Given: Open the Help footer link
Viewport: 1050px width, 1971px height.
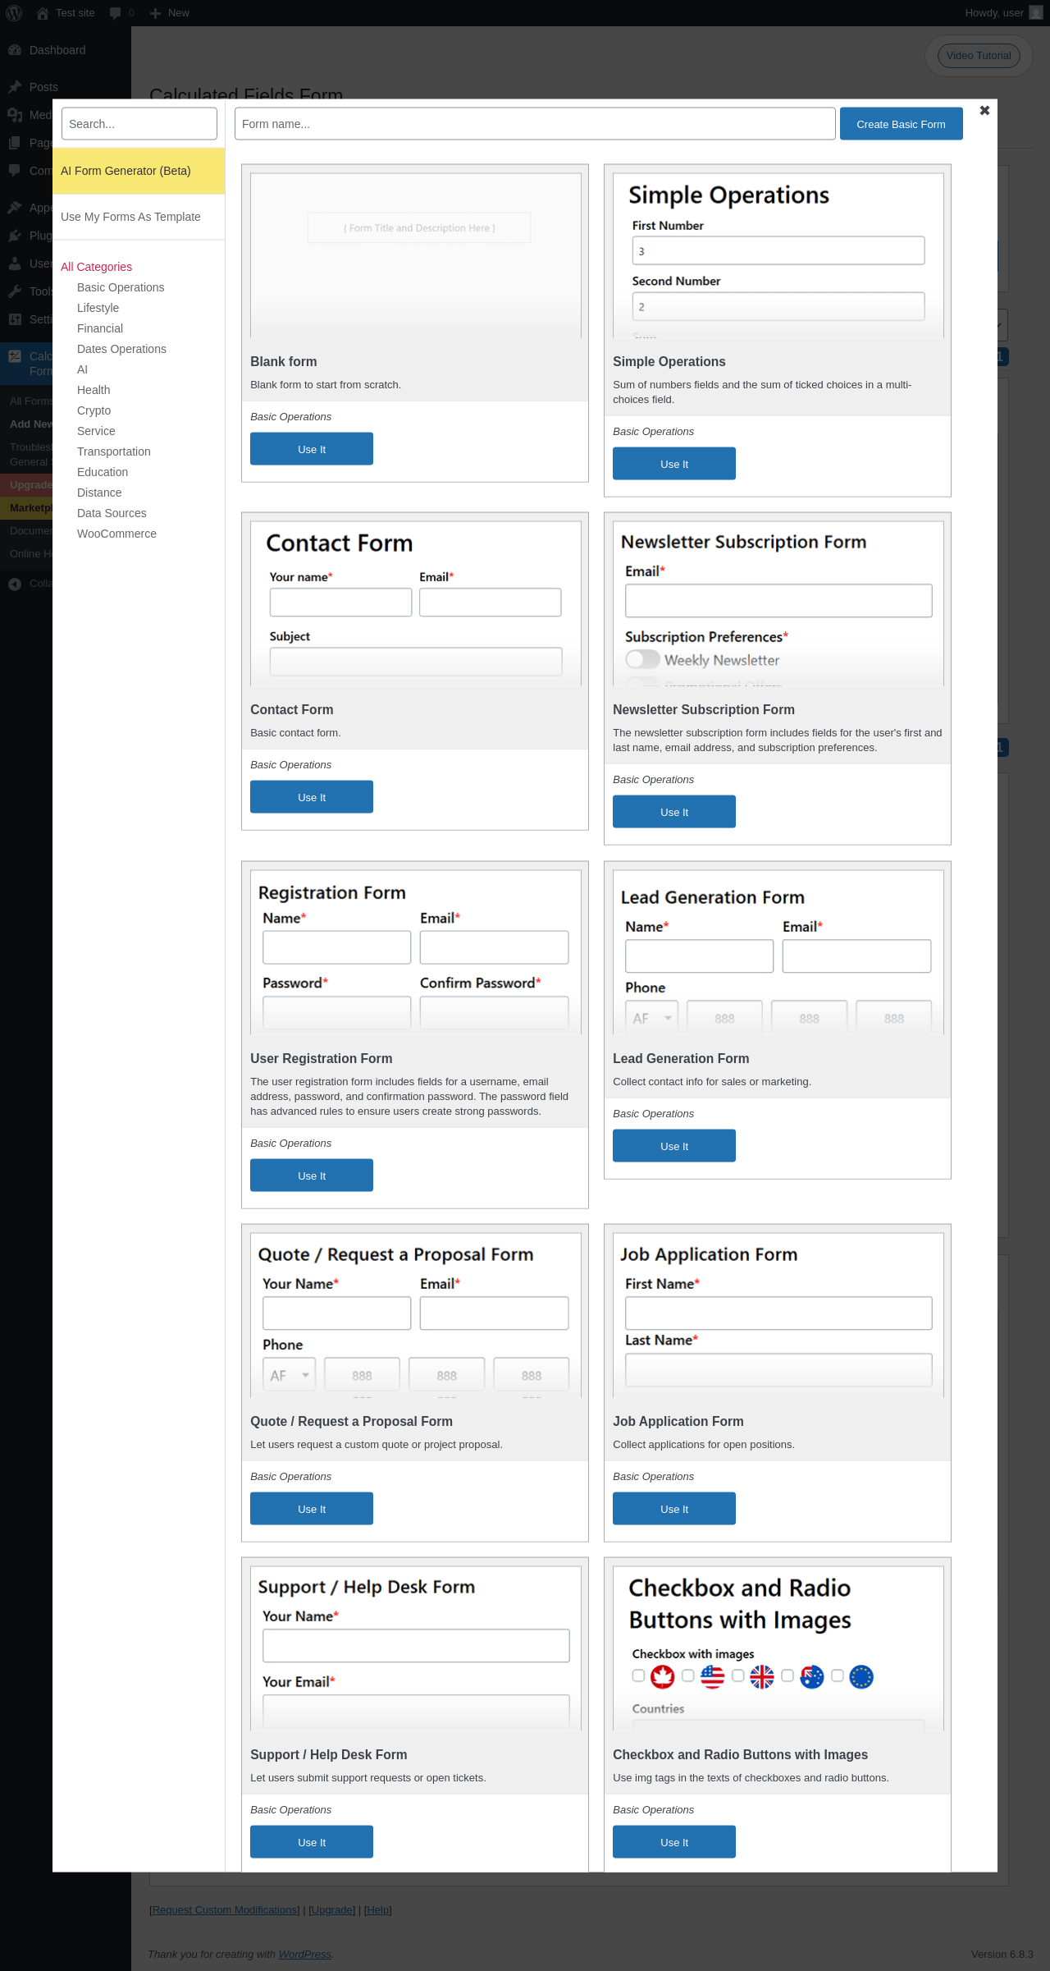Looking at the screenshot, I should tap(378, 1910).
